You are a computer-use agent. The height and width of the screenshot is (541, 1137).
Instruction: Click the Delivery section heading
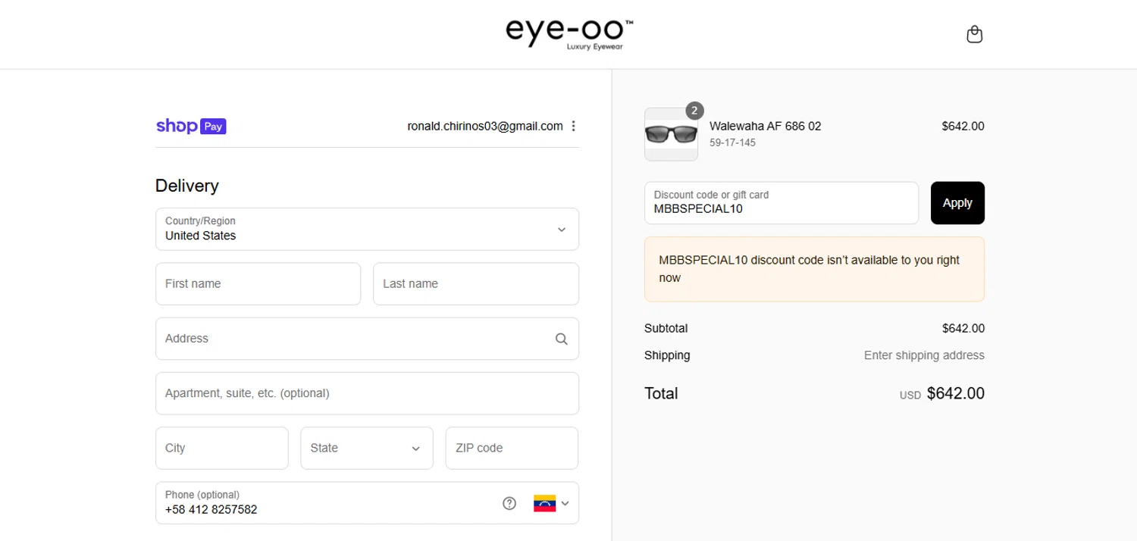187,186
